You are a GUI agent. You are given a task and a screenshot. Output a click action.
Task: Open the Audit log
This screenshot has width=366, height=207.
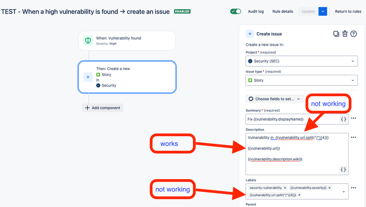[256, 11]
